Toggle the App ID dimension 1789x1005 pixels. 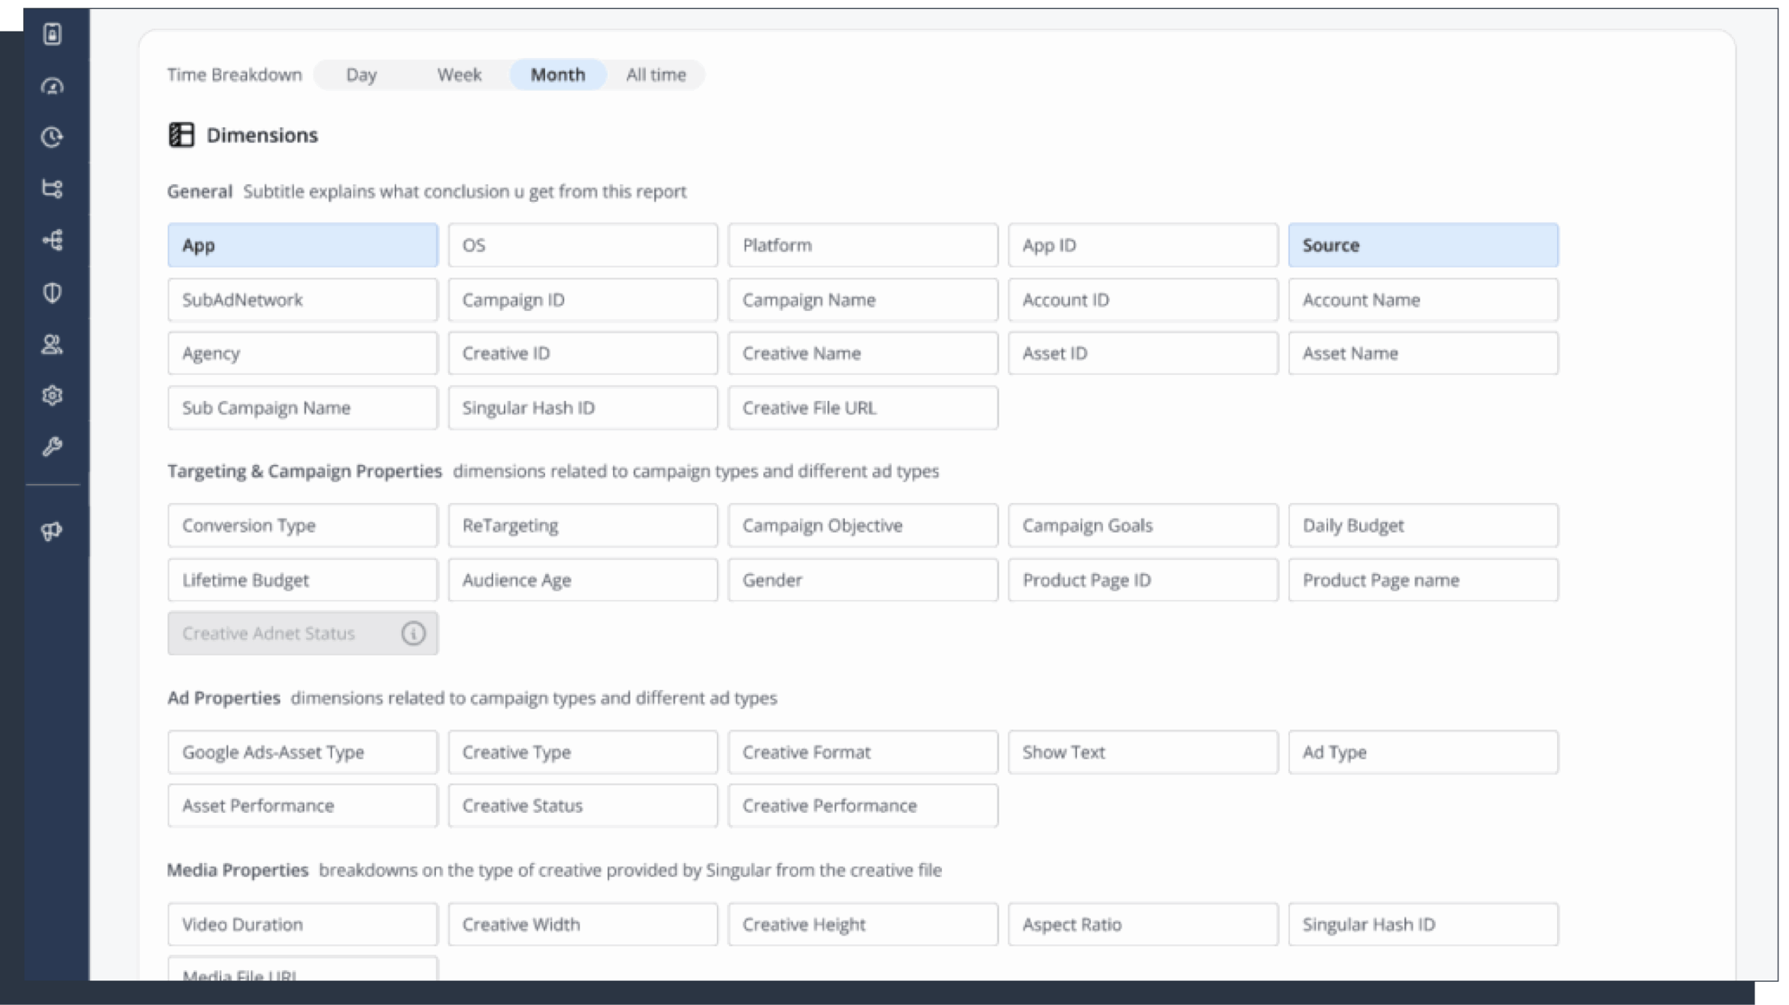tap(1143, 245)
